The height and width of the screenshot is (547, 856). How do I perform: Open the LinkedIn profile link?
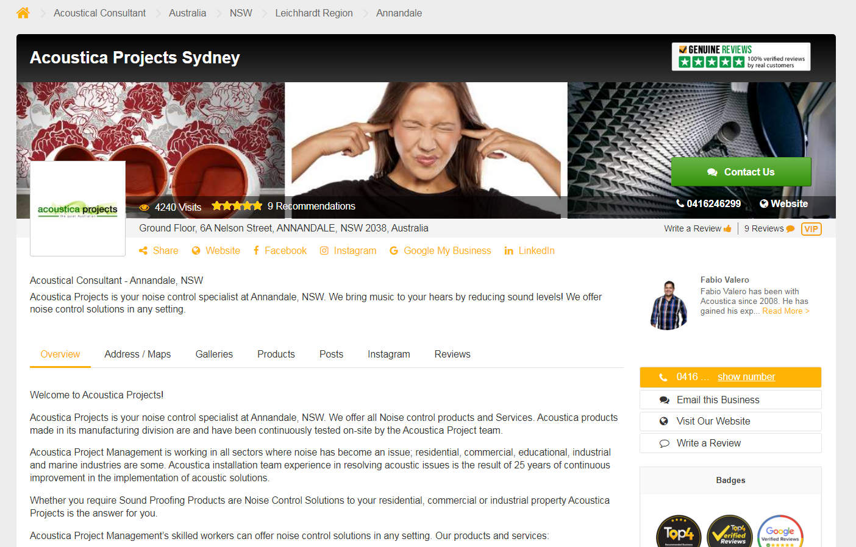(x=529, y=250)
